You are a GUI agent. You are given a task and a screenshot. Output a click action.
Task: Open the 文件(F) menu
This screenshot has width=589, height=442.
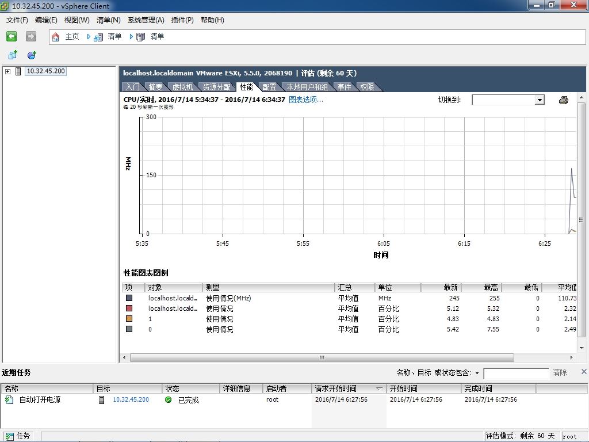click(x=17, y=20)
